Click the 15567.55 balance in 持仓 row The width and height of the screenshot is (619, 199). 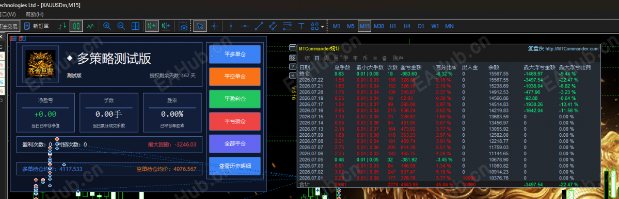click(498, 74)
